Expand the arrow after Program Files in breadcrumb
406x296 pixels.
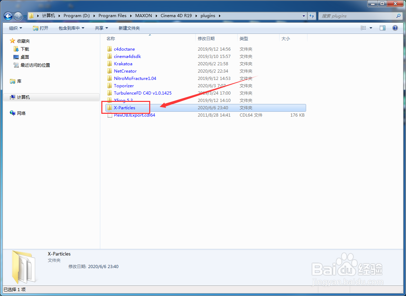point(131,16)
